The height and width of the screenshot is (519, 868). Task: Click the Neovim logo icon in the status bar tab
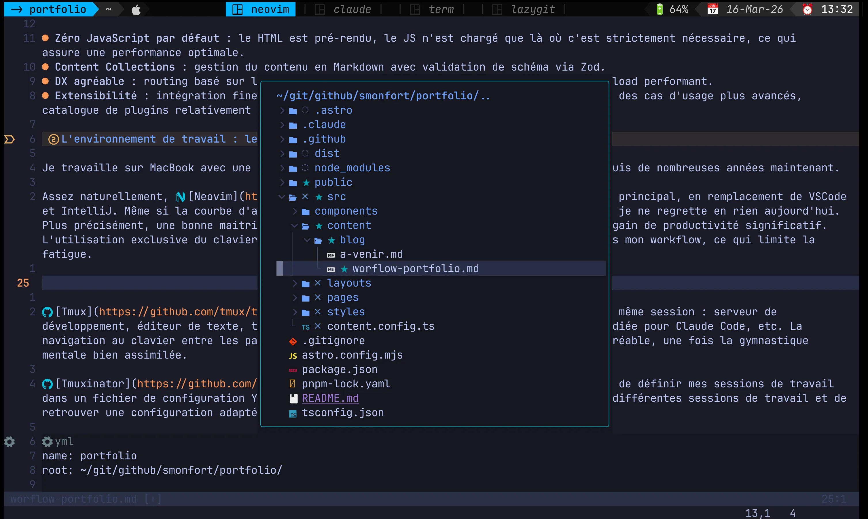click(x=238, y=10)
